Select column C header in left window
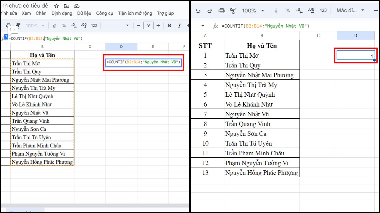 pos(90,47)
